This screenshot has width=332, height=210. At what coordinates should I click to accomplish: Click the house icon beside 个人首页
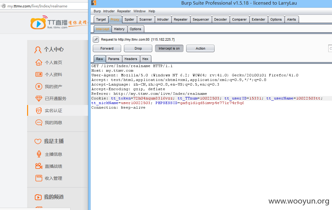coord(39,63)
